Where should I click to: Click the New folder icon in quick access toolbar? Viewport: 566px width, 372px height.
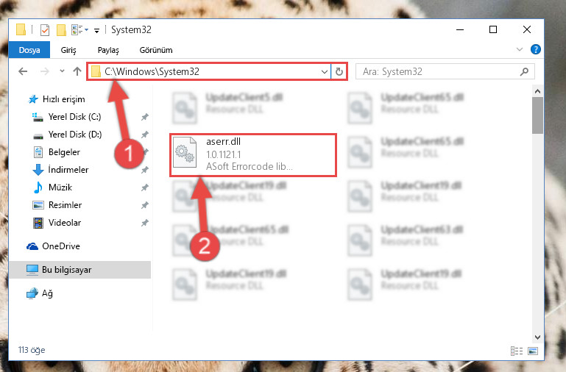click(61, 30)
